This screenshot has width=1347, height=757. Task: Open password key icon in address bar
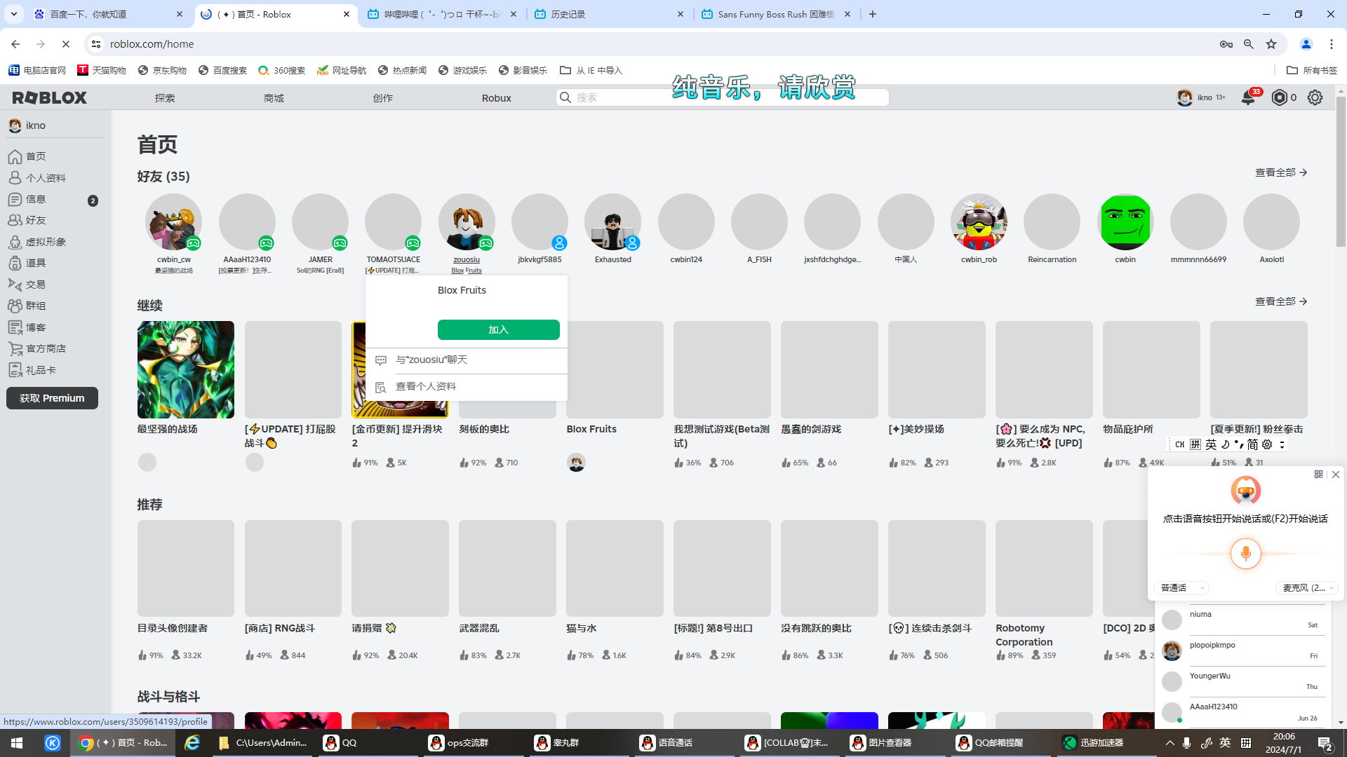click(1226, 44)
